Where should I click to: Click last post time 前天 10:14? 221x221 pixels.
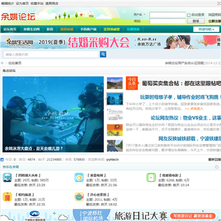pyautogui.click(x=181, y=185)
